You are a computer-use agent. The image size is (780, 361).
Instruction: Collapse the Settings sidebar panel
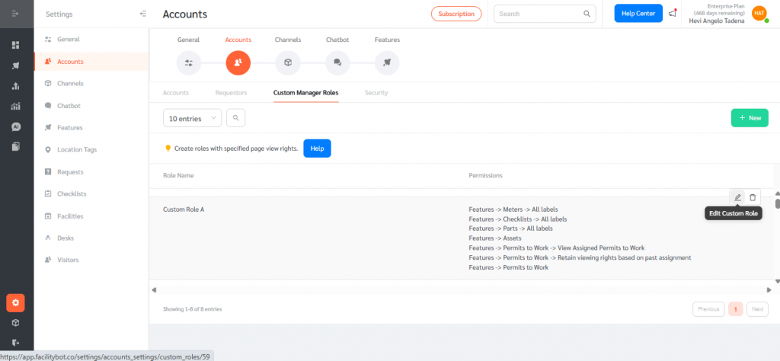143,14
